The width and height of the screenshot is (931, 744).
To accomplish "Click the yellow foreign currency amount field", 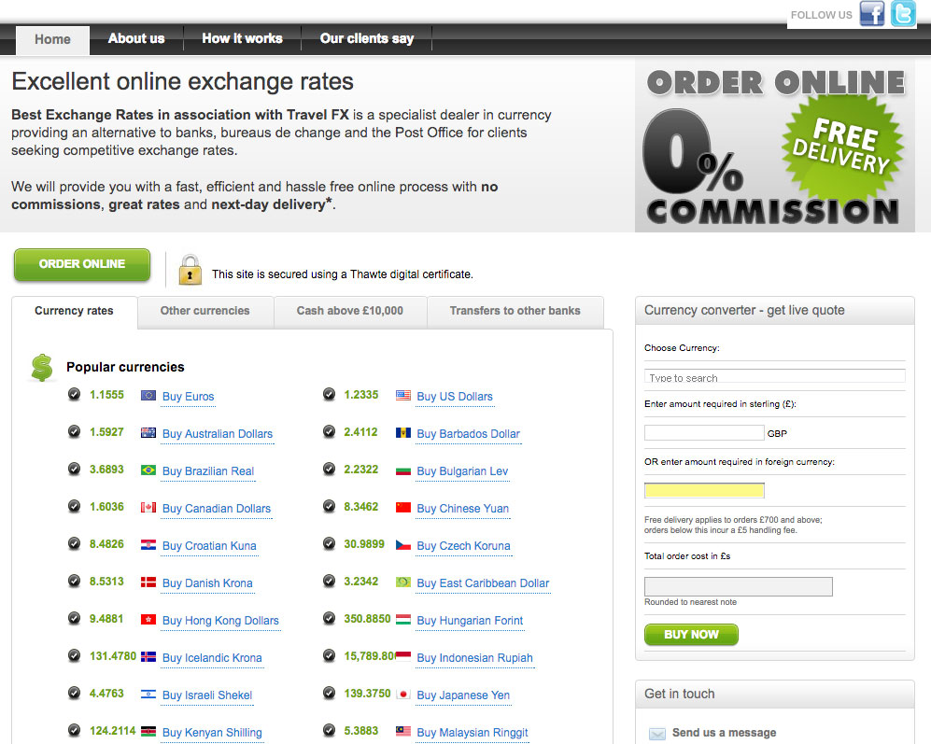I will point(704,490).
